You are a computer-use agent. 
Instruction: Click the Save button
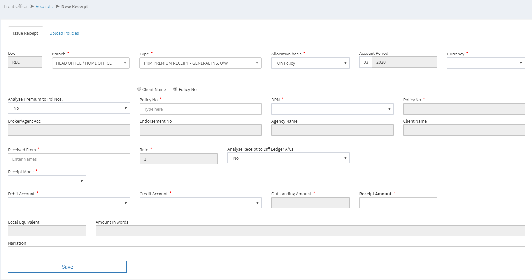67,267
